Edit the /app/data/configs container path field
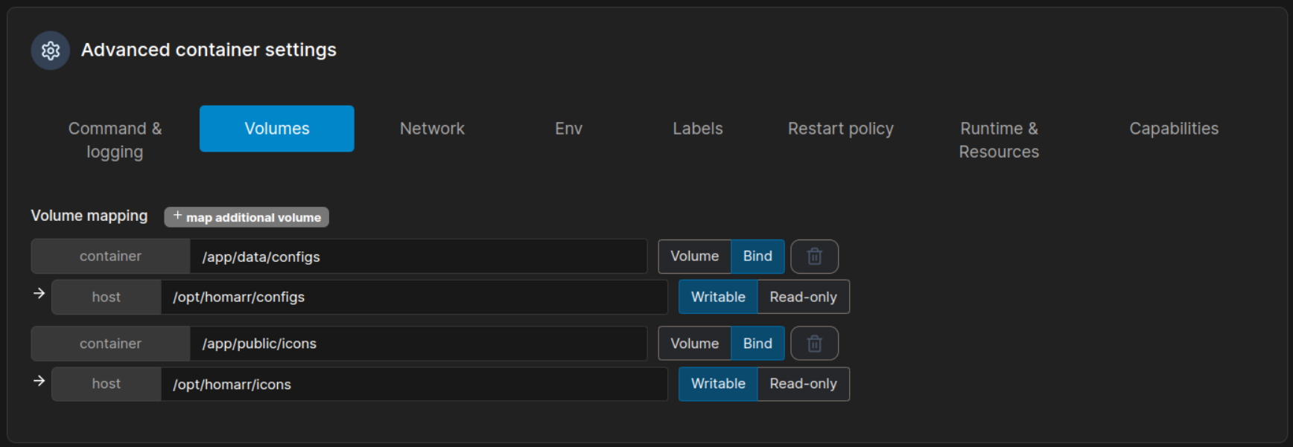This screenshot has width=1293, height=447. [417, 257]
